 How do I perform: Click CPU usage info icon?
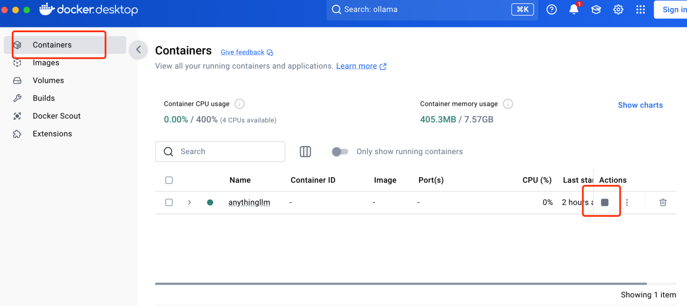(240, 104)
